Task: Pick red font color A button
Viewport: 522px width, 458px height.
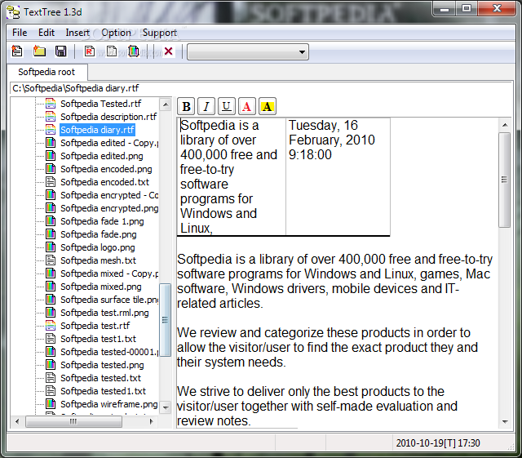Action: click(x=246, y=107)
